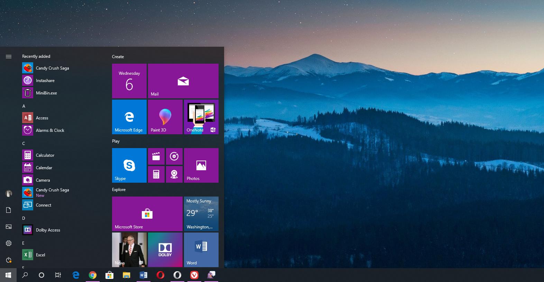Screen dimensions: 544x282
Task: Expand the Start menu hamburger button
Action: (9, 56)
